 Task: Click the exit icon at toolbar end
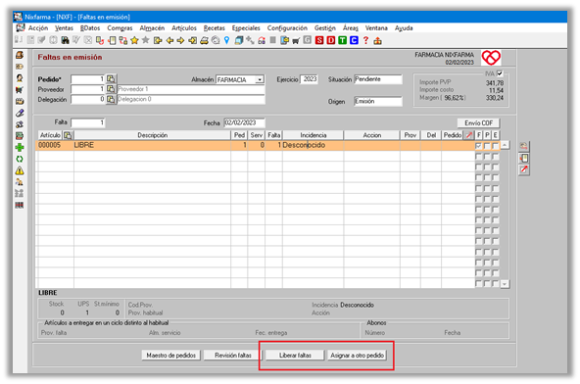point(377,41)
